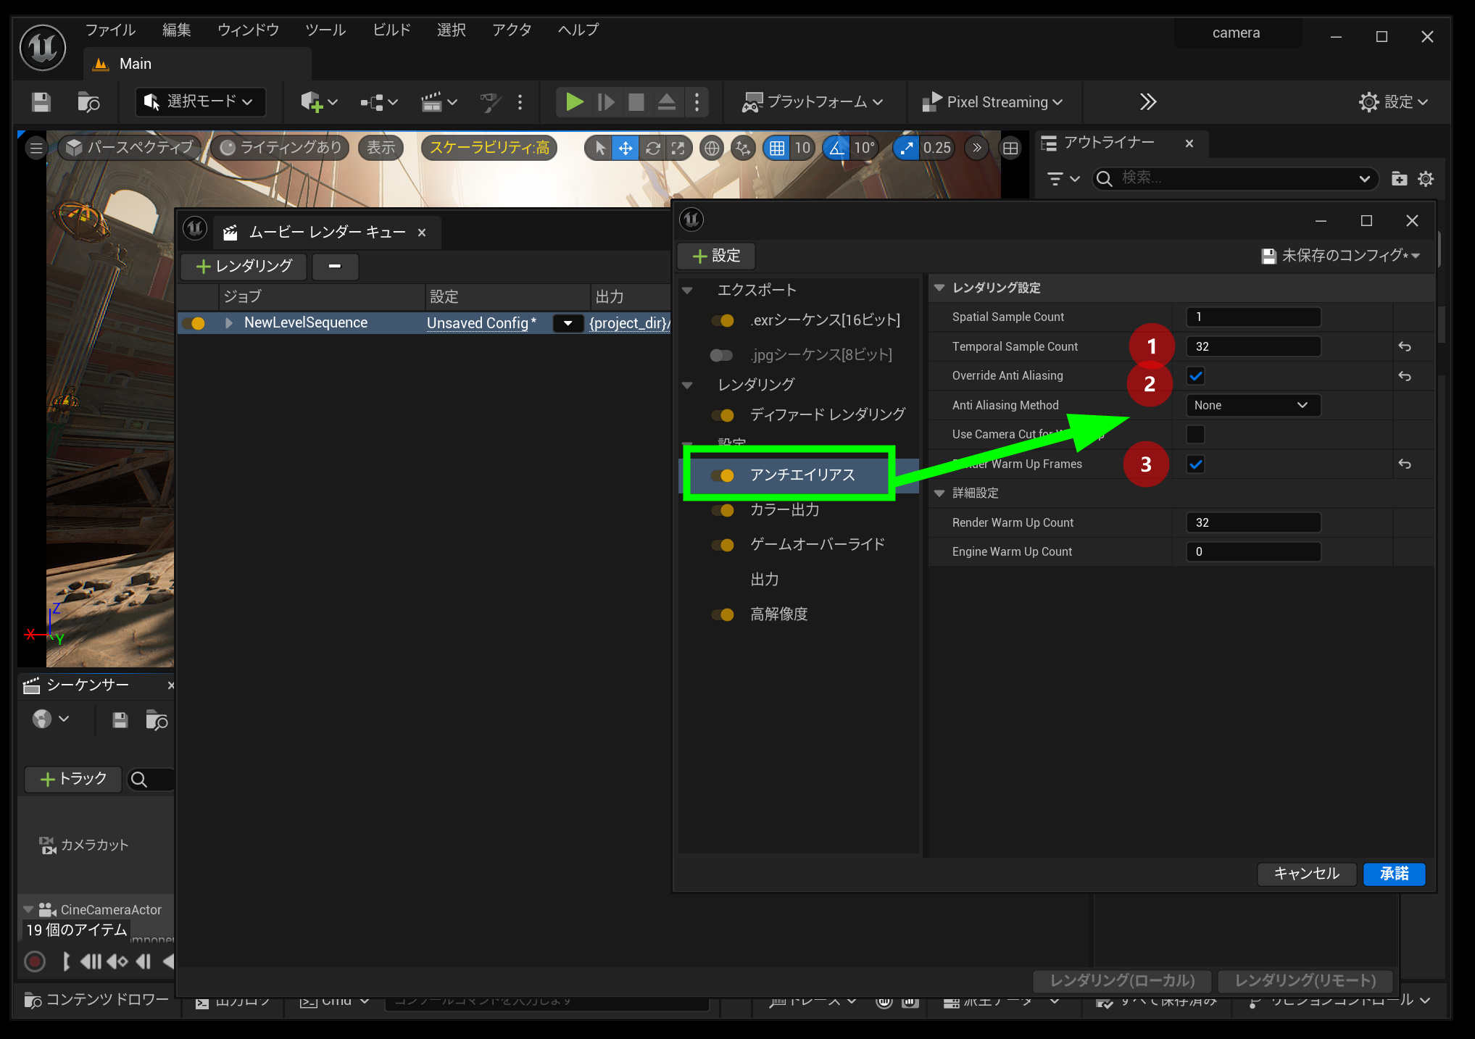
Task: Expand the NewLevelSequence job row
Action: coord(229,323)
